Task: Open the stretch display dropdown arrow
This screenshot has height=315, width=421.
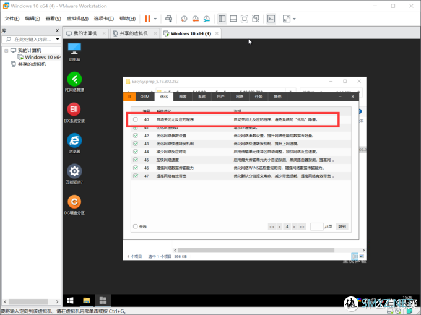Action: click(294, 19)
